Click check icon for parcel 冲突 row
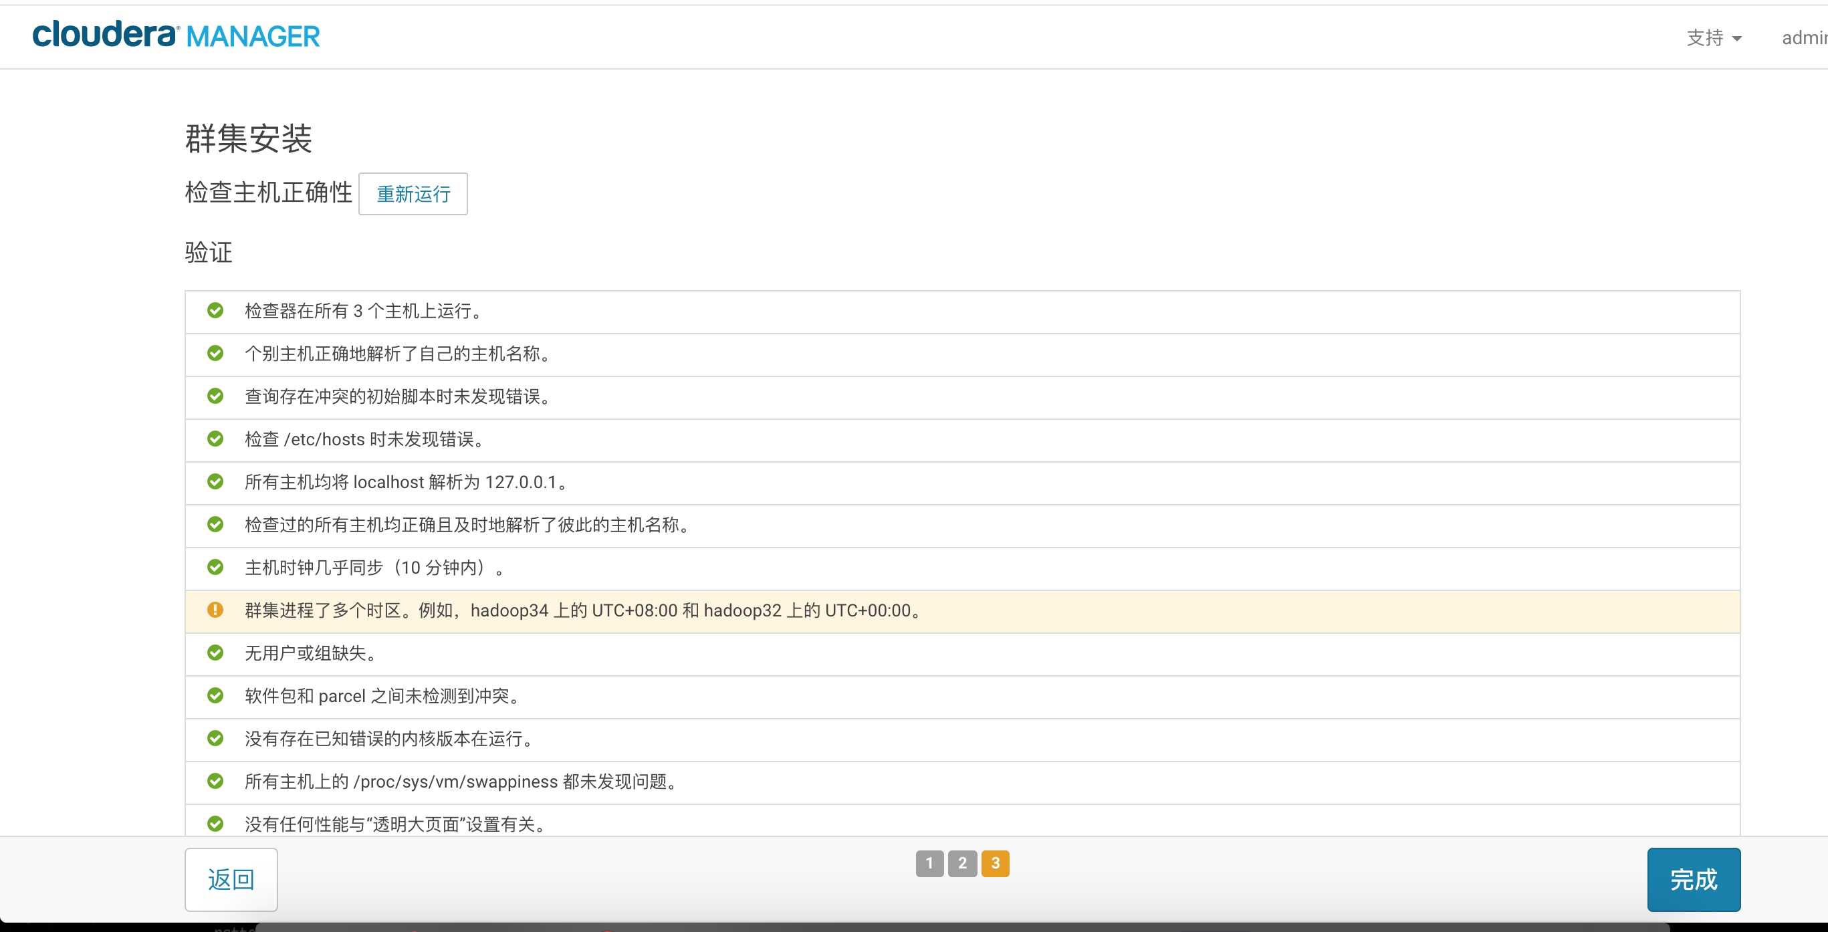1828x932 pixels. click(x=215, y=695)
